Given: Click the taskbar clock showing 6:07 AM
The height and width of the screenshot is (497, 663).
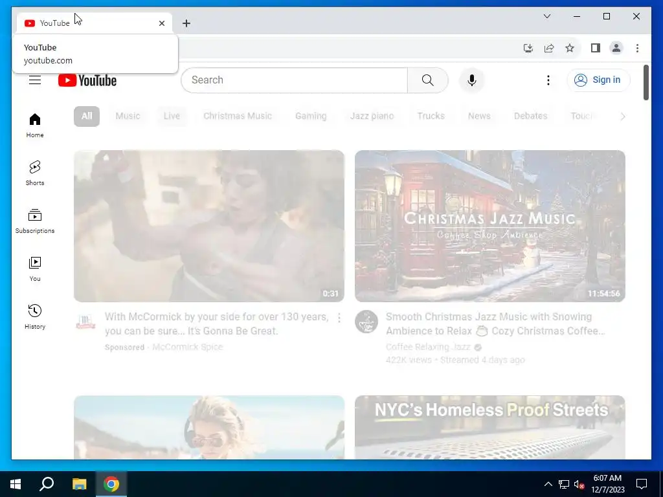Looking at the screenshot, I should point(607,484).
